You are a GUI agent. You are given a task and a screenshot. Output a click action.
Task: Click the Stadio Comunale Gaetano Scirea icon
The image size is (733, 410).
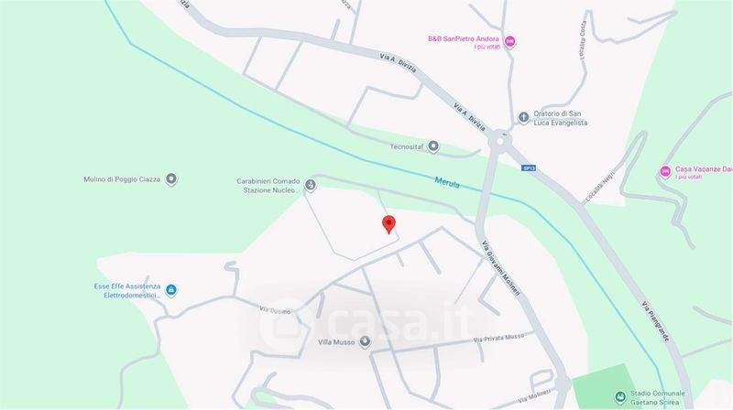pos(620,397)
